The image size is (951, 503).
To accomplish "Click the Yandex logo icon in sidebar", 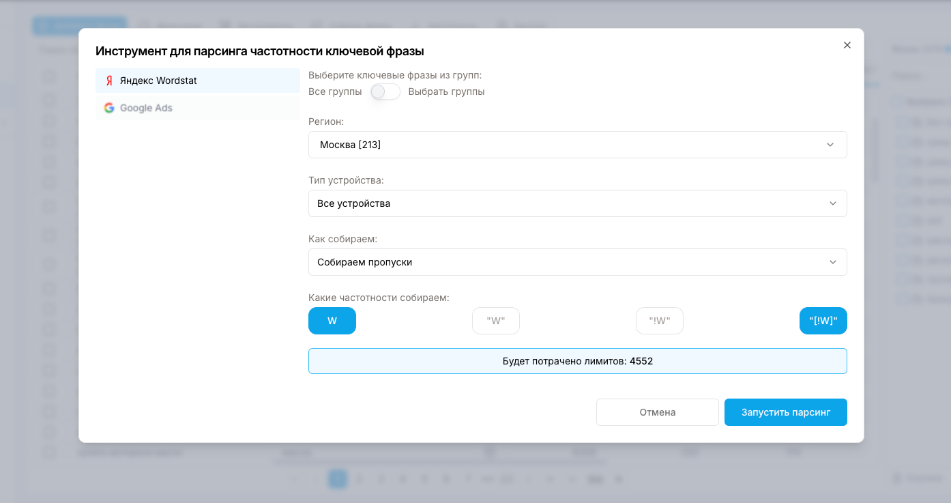I will [x=109, y=80].
